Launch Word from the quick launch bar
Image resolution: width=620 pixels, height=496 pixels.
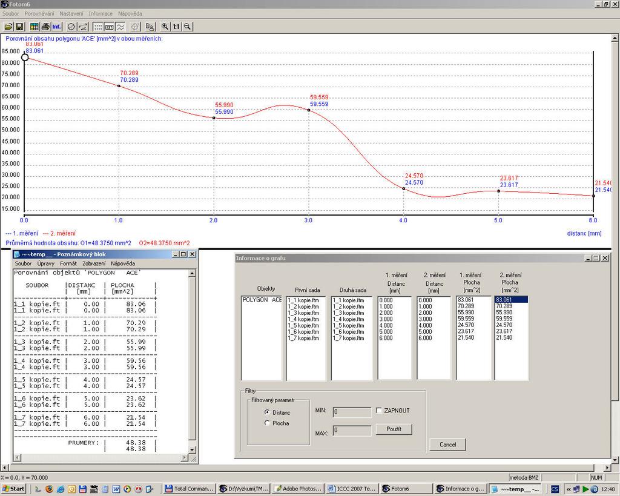pos(116,489)
